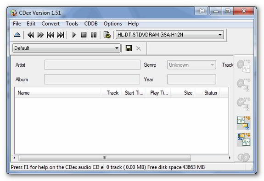This screenshot has height=181, width=264.
Task: Skip to the next track
Action: [x=60, y=35]
